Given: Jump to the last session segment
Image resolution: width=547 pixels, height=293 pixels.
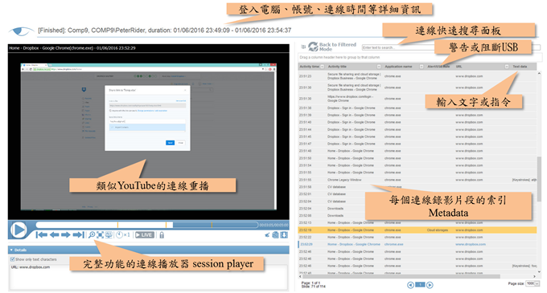Looking at the screenshot, I should point(79,235).
